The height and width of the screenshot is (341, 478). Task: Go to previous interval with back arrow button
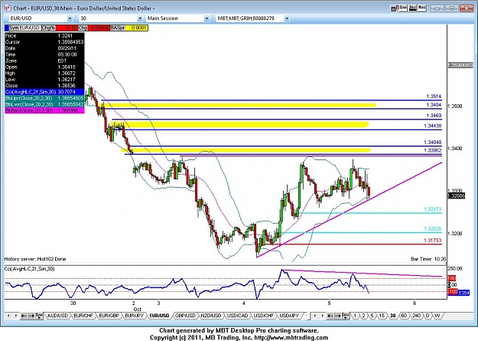(330, 316)
